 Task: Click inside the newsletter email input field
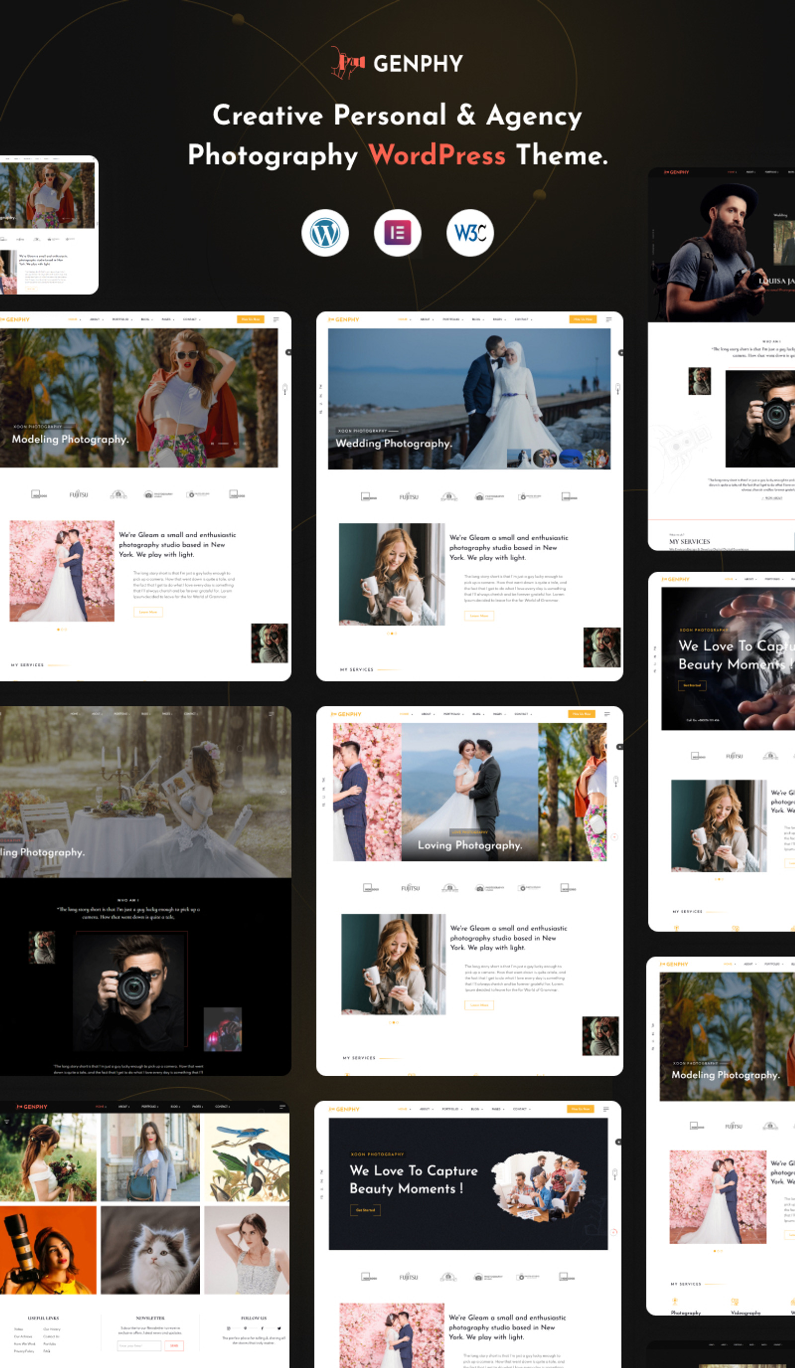click(x=140, y=1346)
